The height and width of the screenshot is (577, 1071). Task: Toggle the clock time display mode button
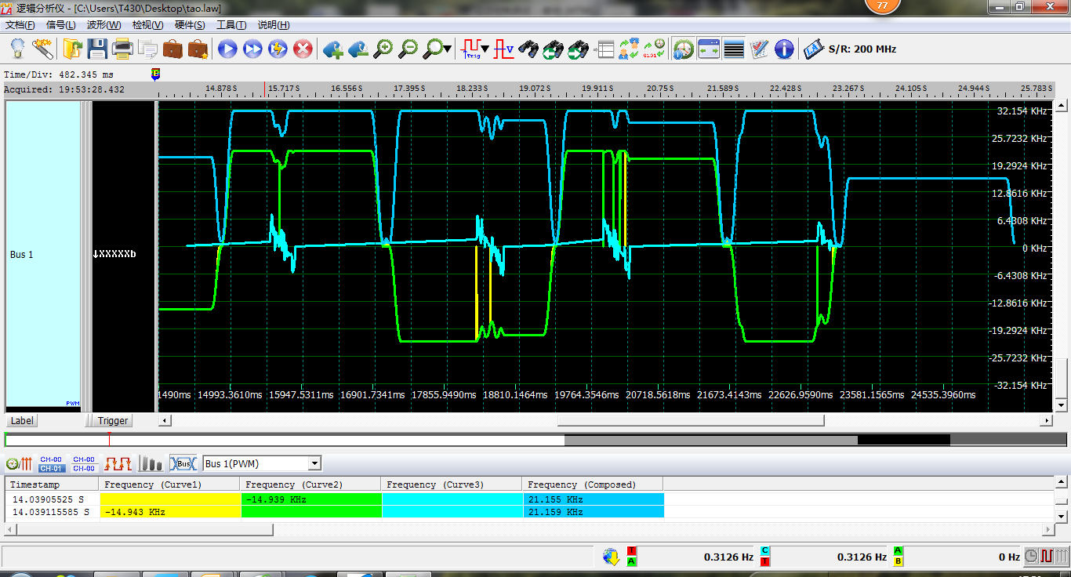684,49
